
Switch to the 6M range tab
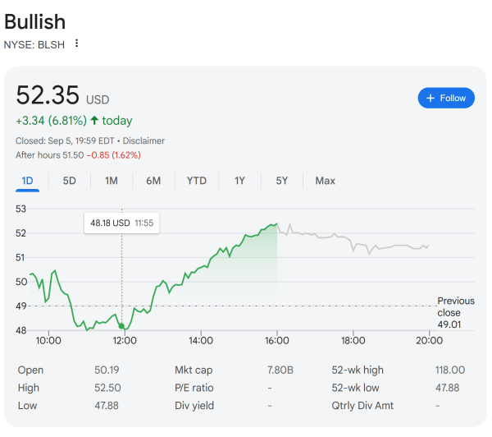(153, 181)
